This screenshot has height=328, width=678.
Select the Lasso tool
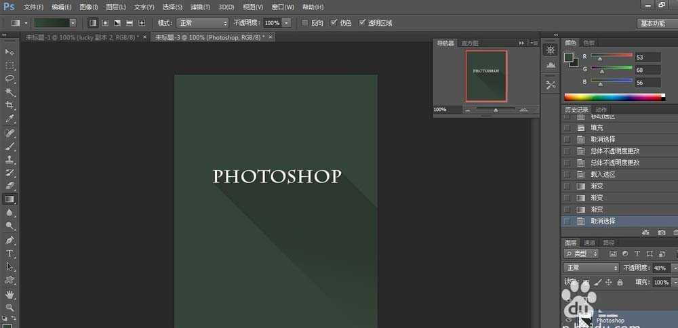9,79
